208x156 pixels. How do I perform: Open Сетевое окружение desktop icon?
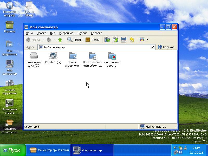(x=10, y=87)
